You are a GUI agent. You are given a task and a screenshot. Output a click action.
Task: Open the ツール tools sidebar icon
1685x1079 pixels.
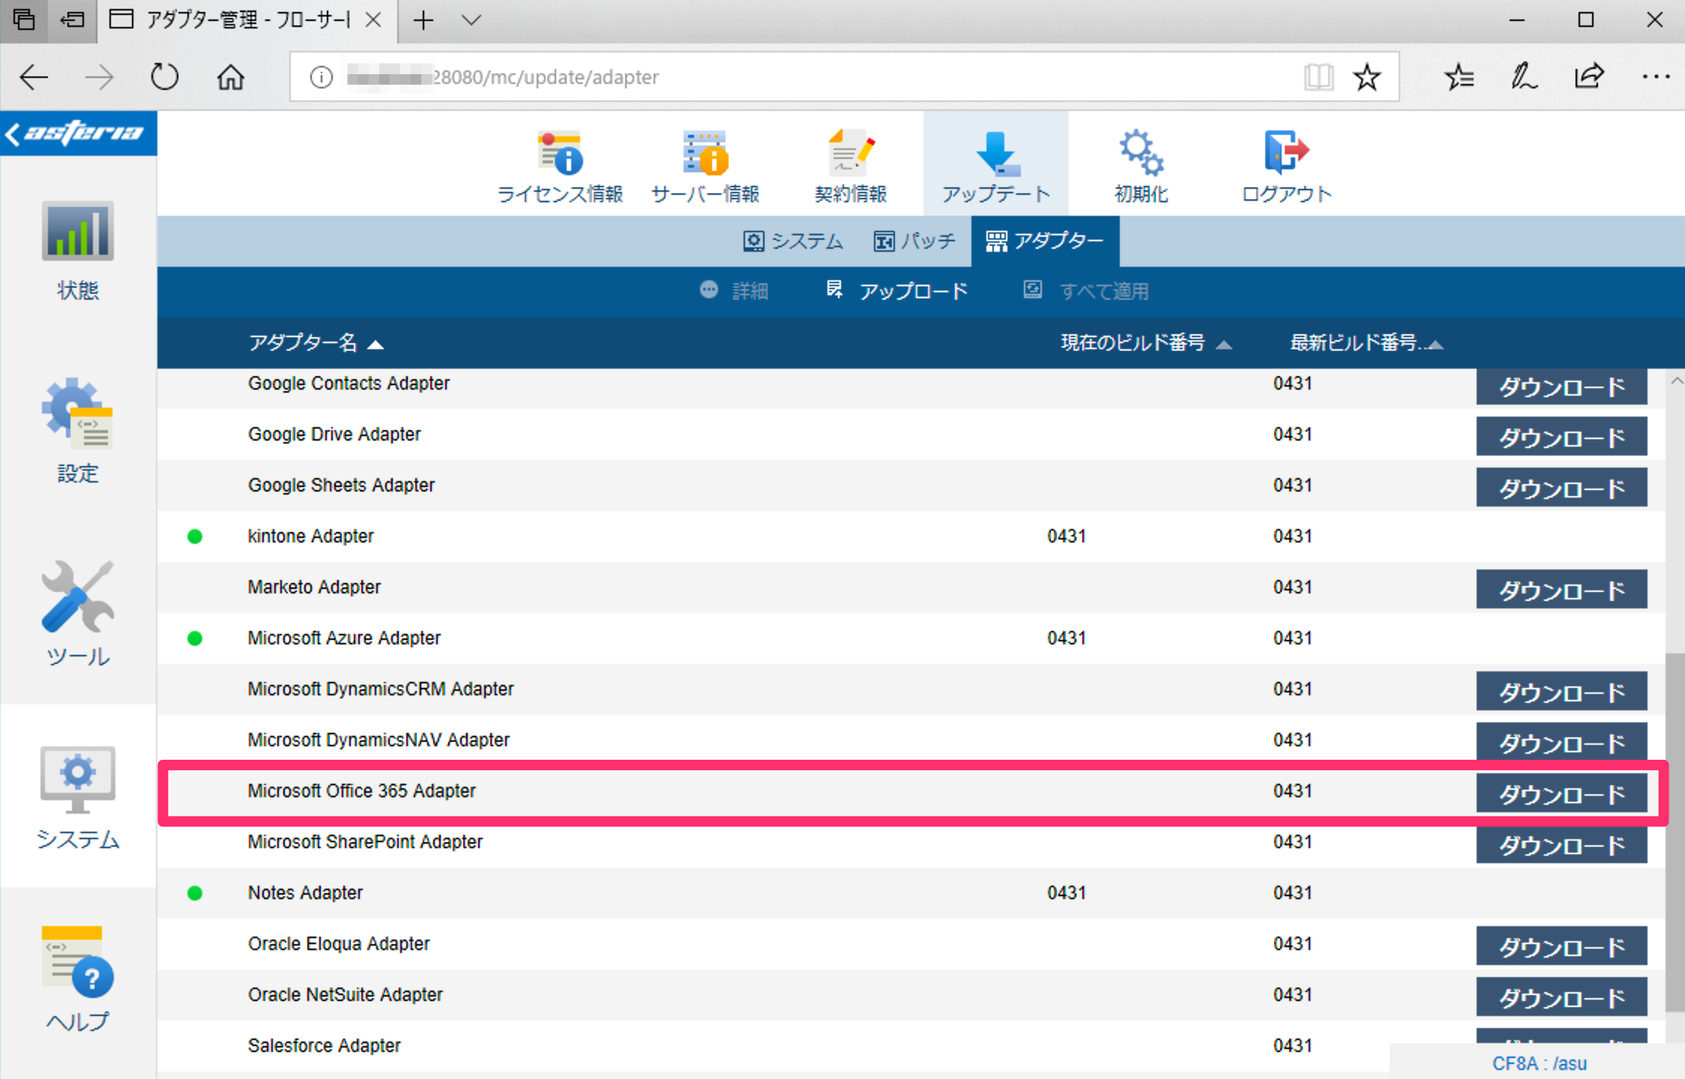pyautogui.click(x=78, y=614)
